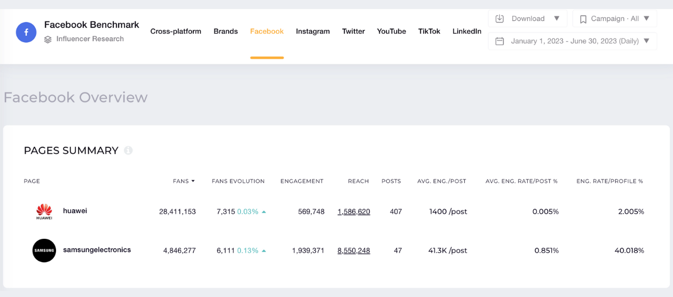Click huawei's green fans evolution arrow
The height and width of the screenshot is (297, 673).
(264, 212)
